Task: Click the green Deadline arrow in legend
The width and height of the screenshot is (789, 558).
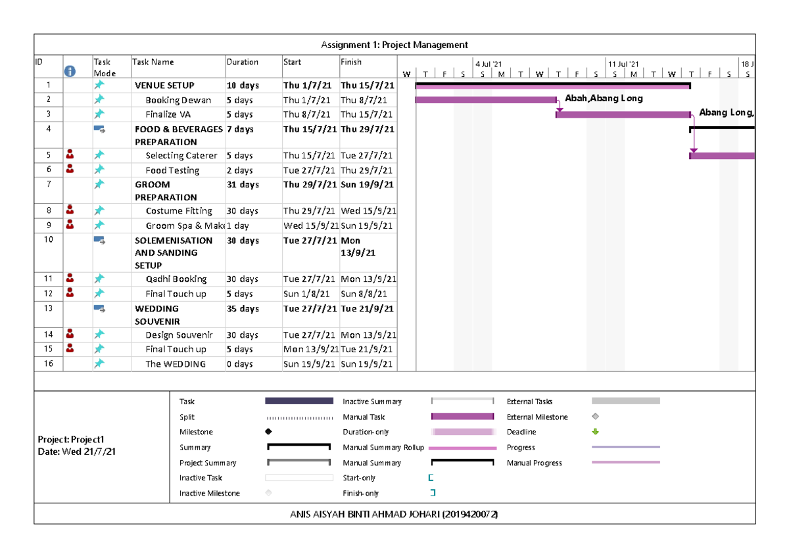Action: click(x=596, y=432)
